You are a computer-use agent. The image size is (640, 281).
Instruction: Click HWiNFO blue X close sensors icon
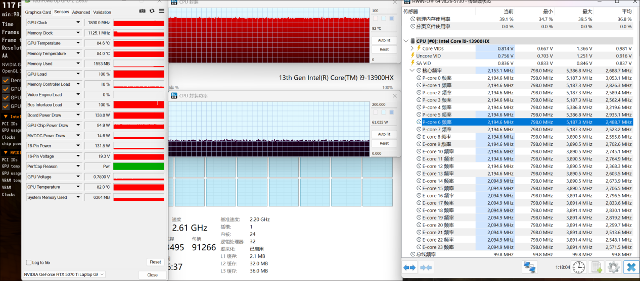click(x=630, y=267)
